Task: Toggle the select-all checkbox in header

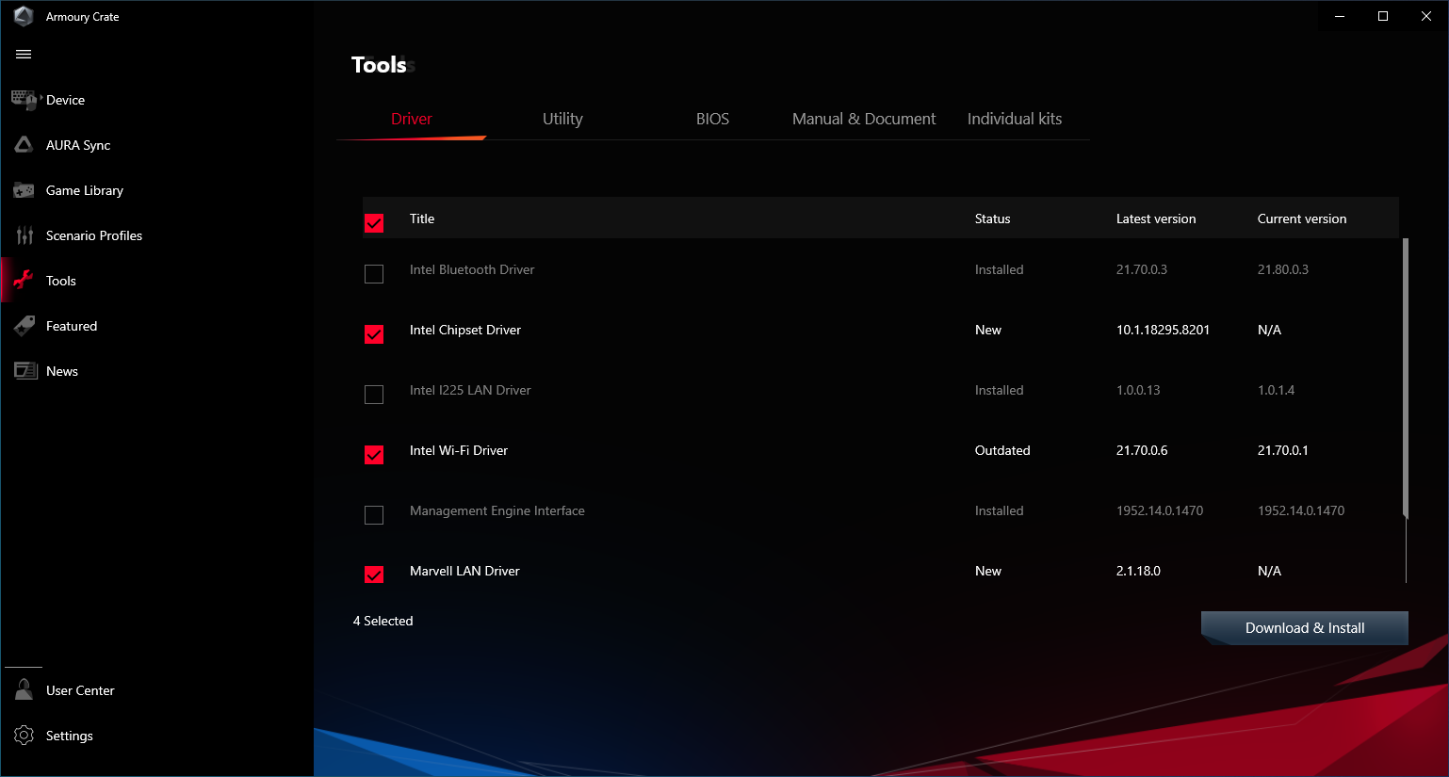Action: 374,223
